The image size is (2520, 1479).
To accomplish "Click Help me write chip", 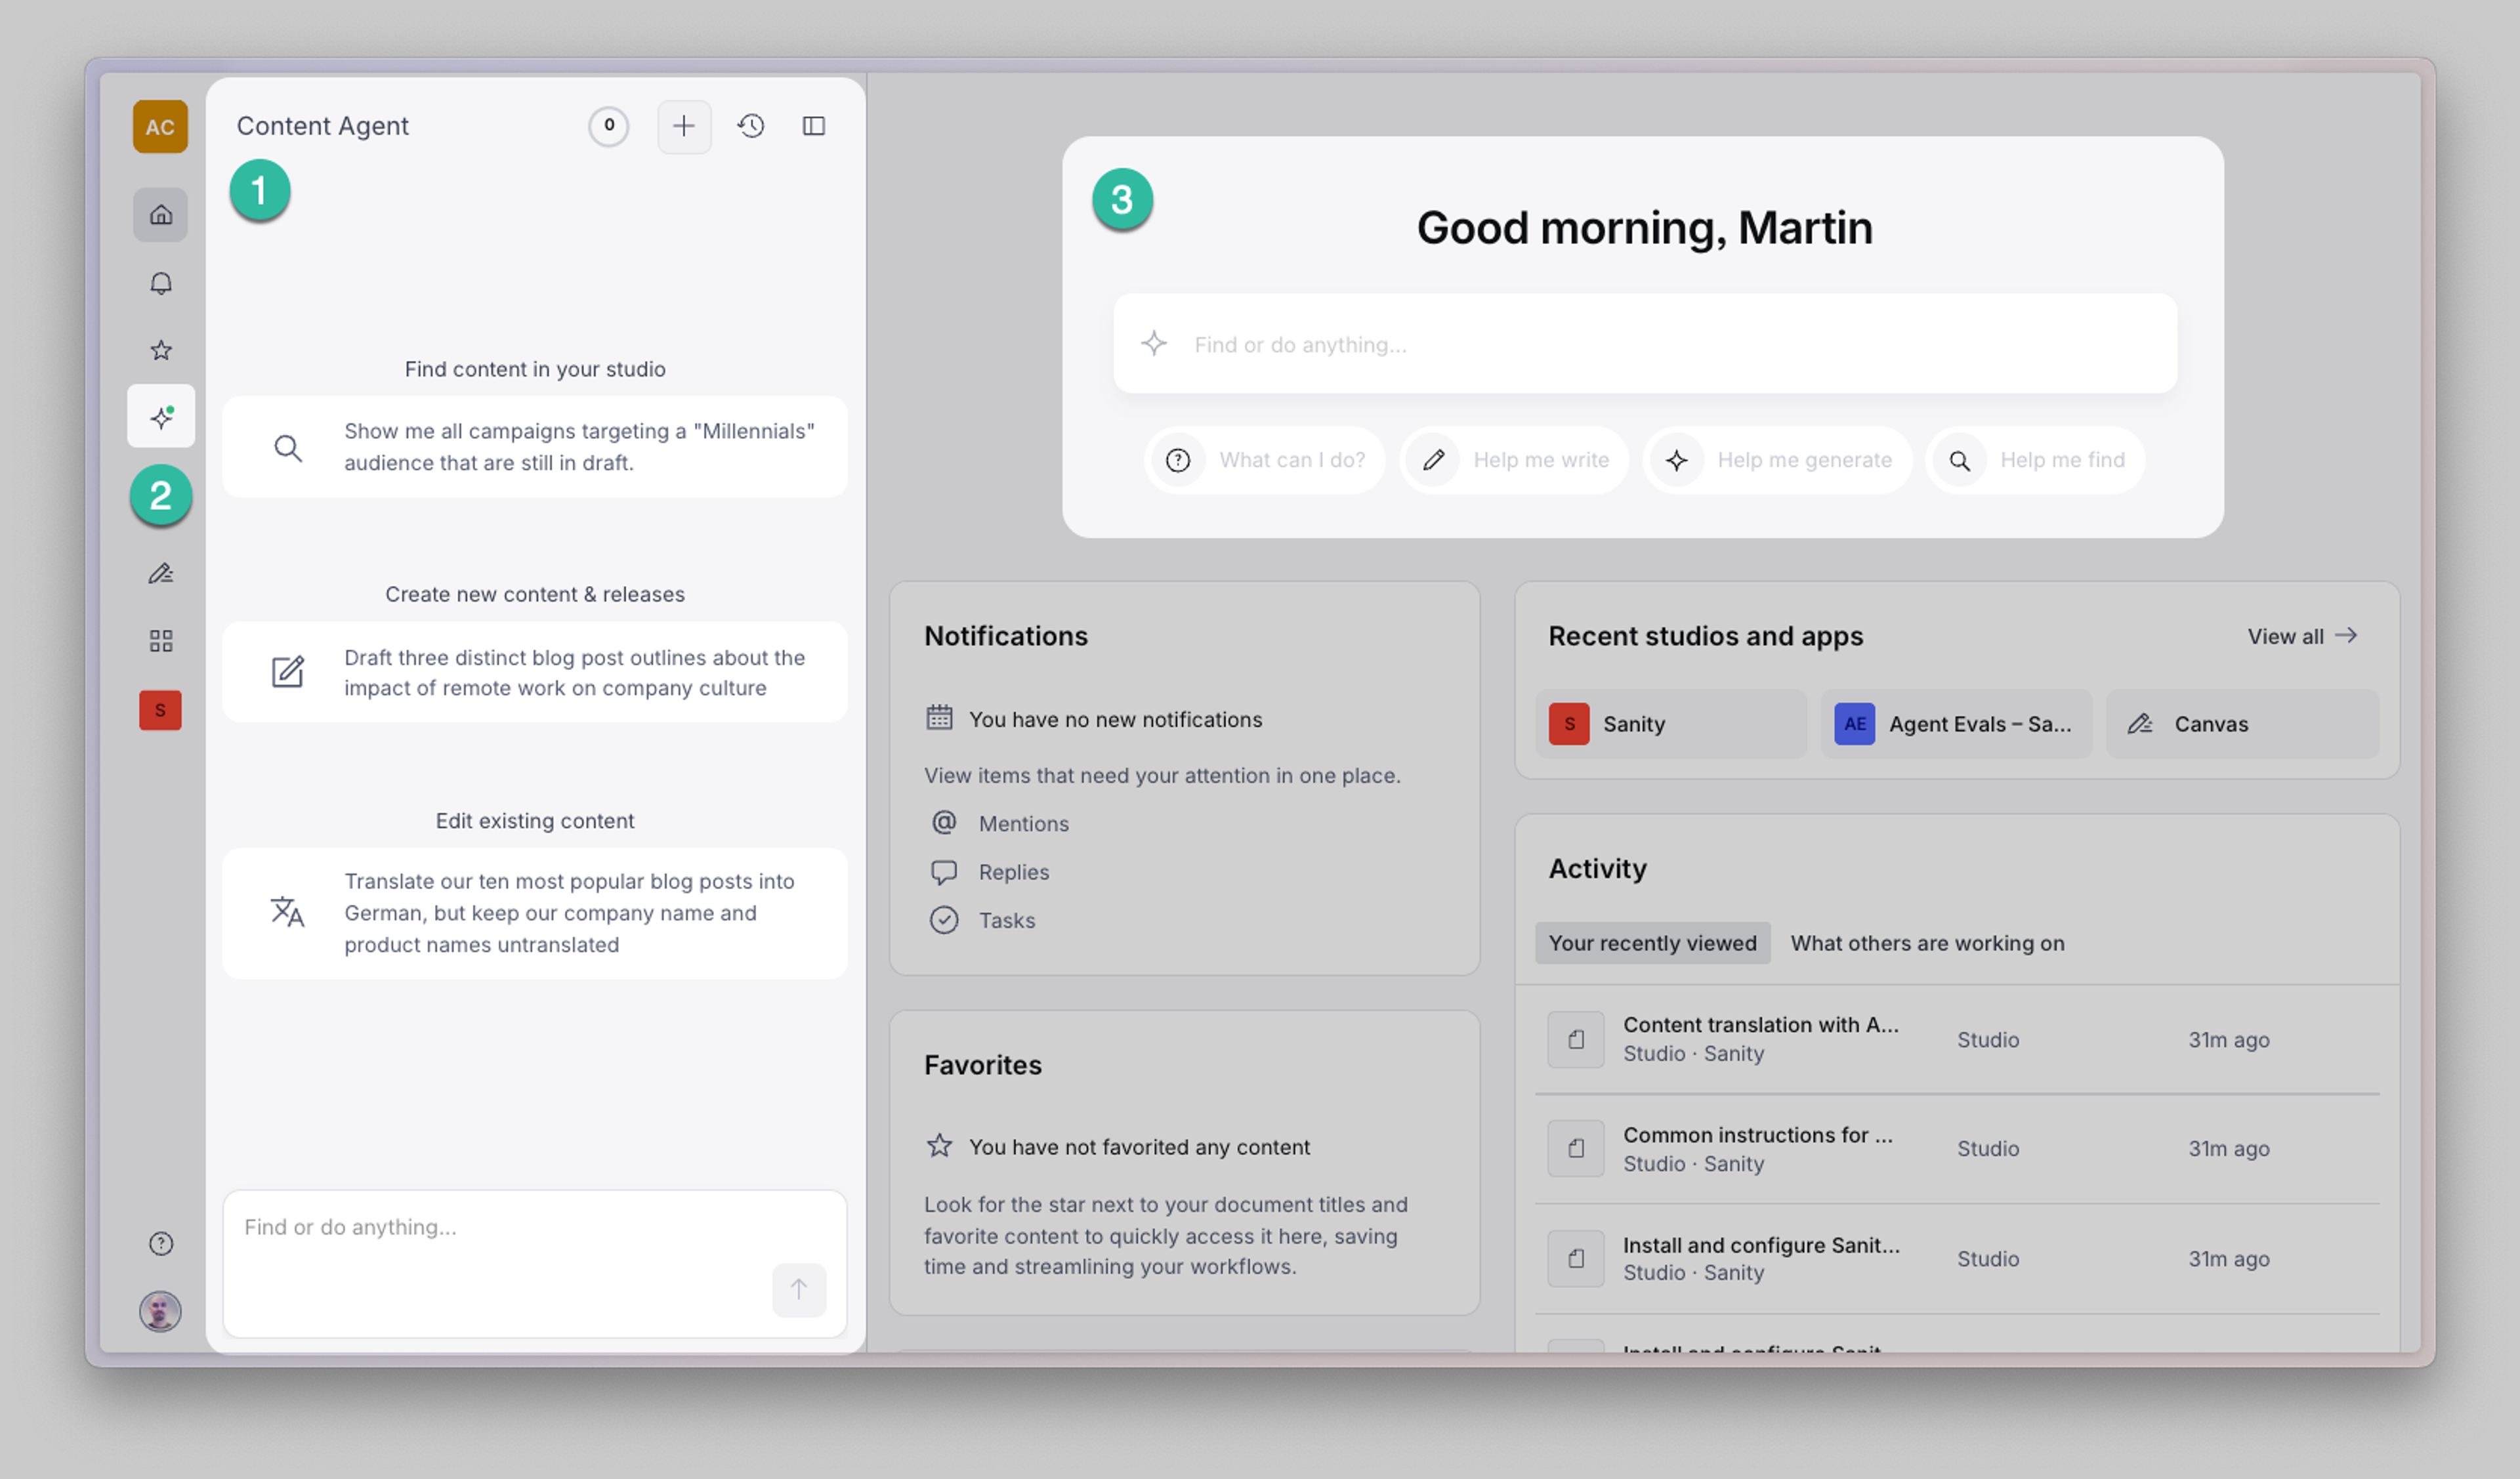I will point(1514,460).
